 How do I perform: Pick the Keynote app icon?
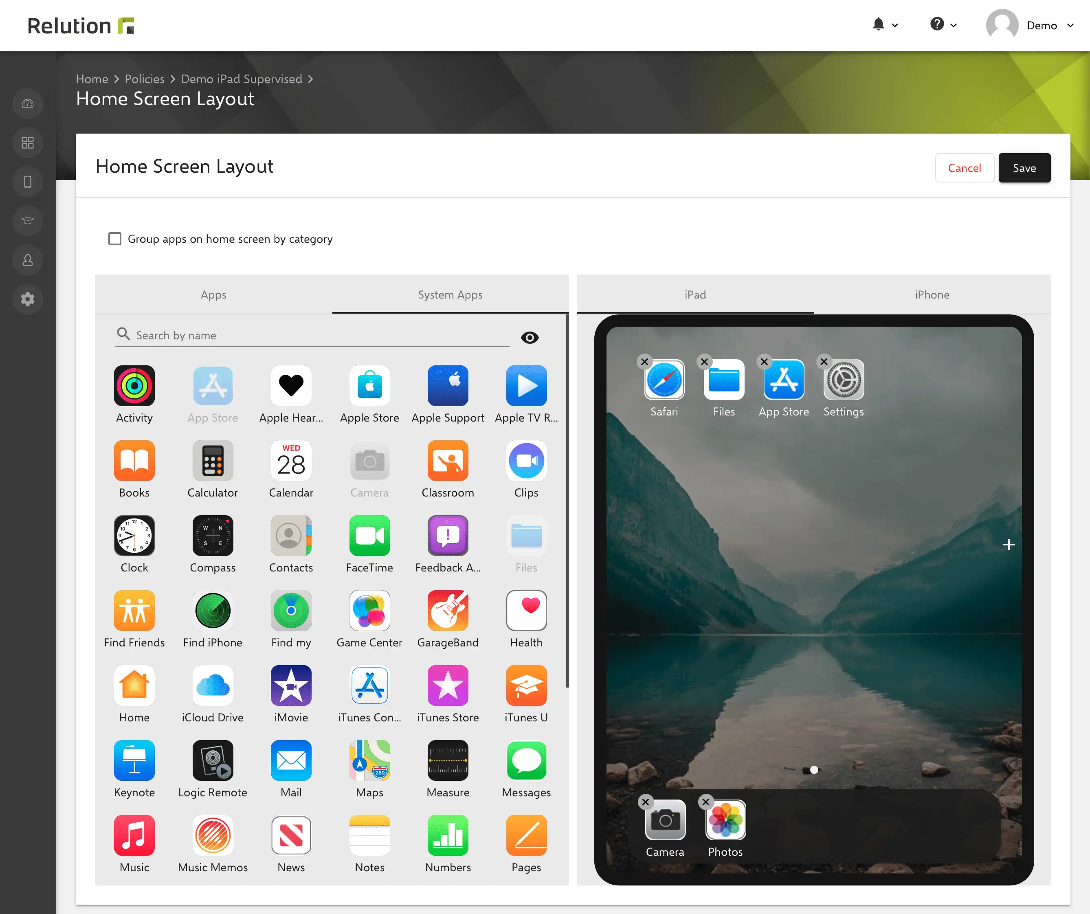pyautogui.click(x=134, y=760)
